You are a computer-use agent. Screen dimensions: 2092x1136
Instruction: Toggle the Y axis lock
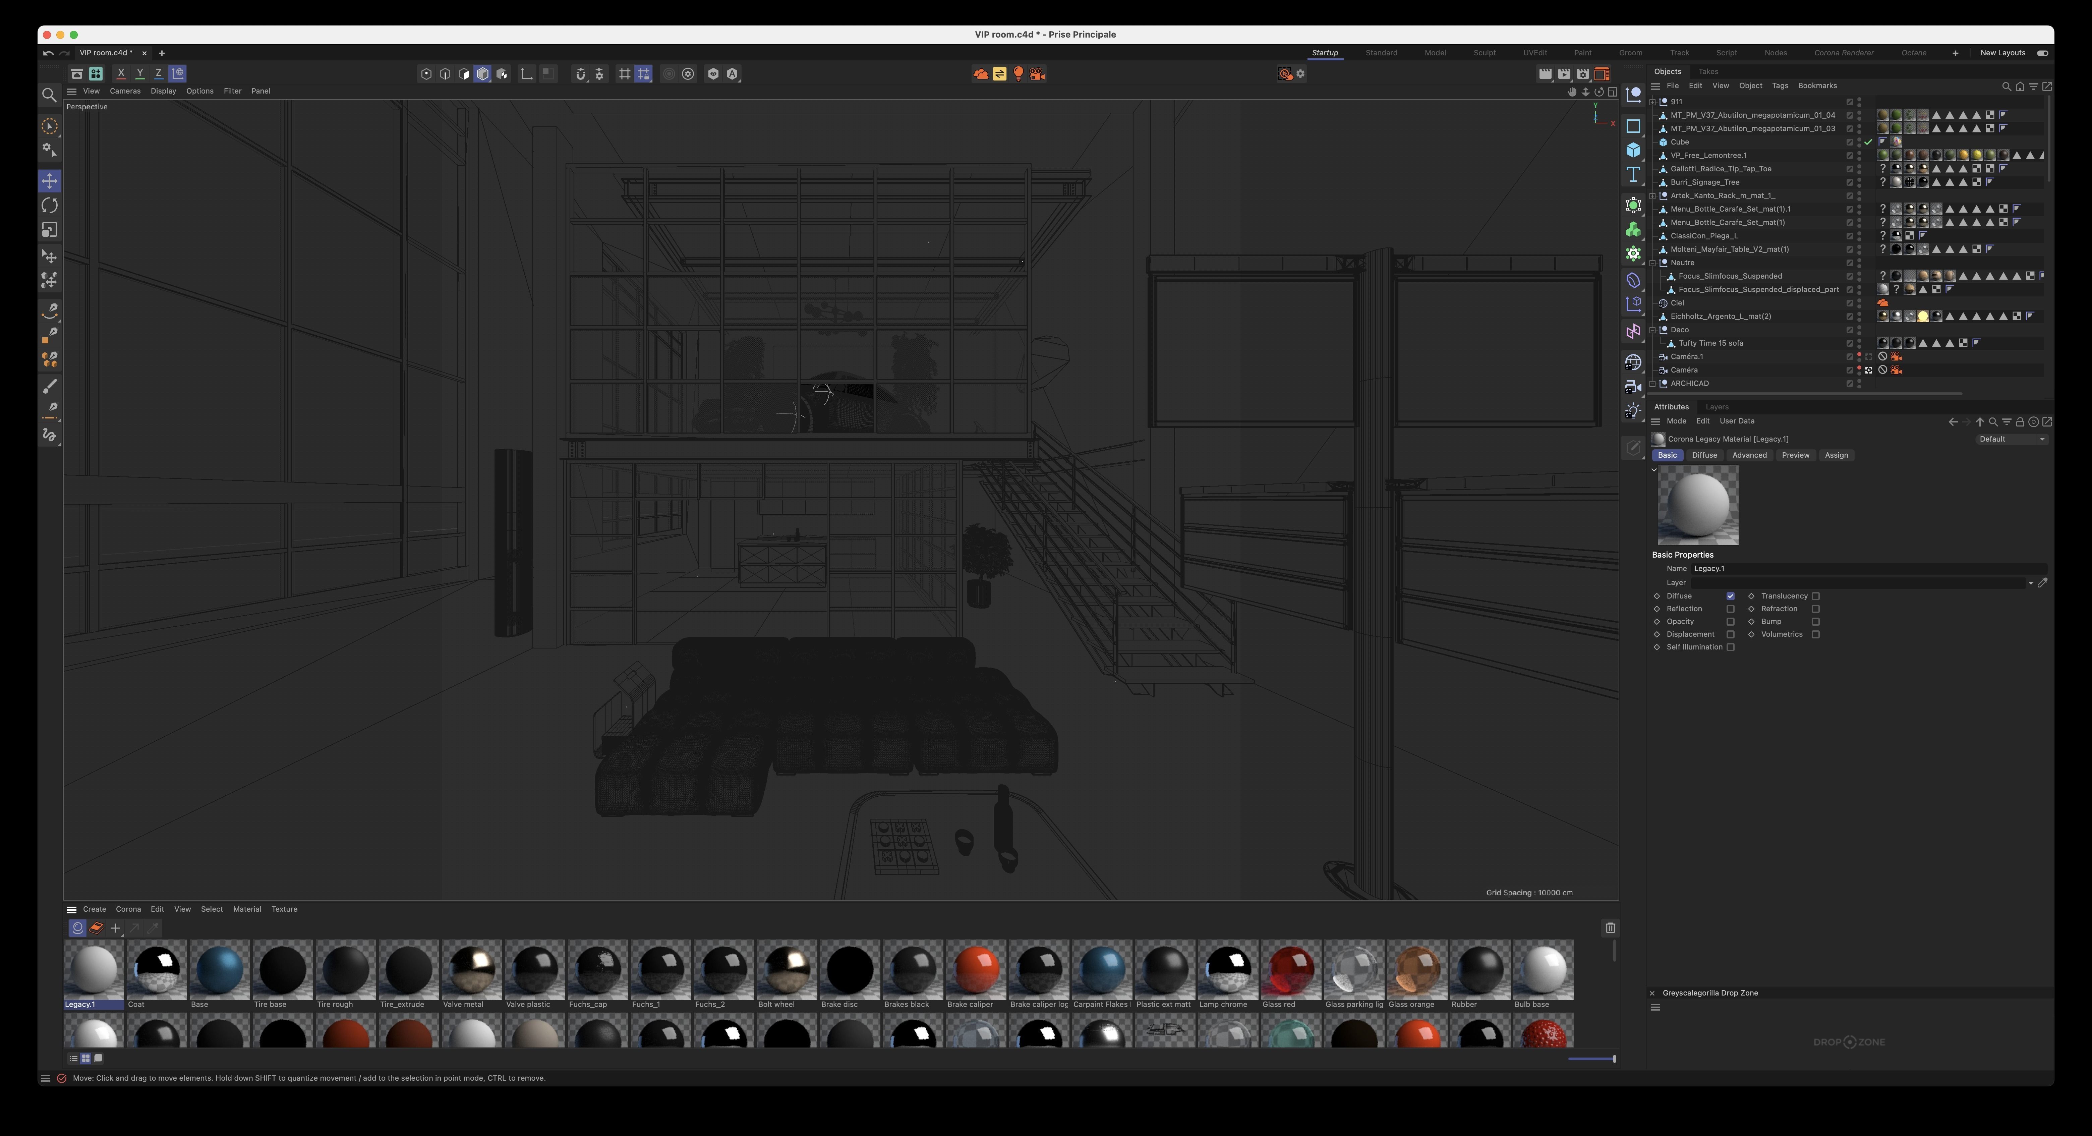click(140, 73)
